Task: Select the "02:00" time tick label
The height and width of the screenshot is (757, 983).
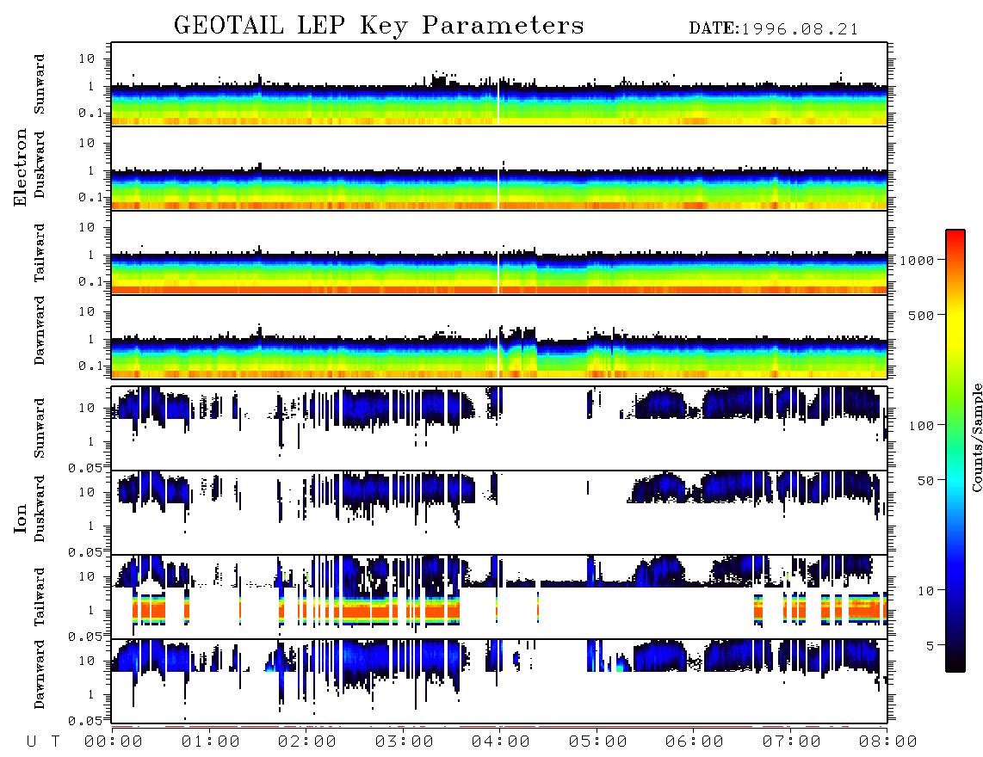Action: coord(307,742)
